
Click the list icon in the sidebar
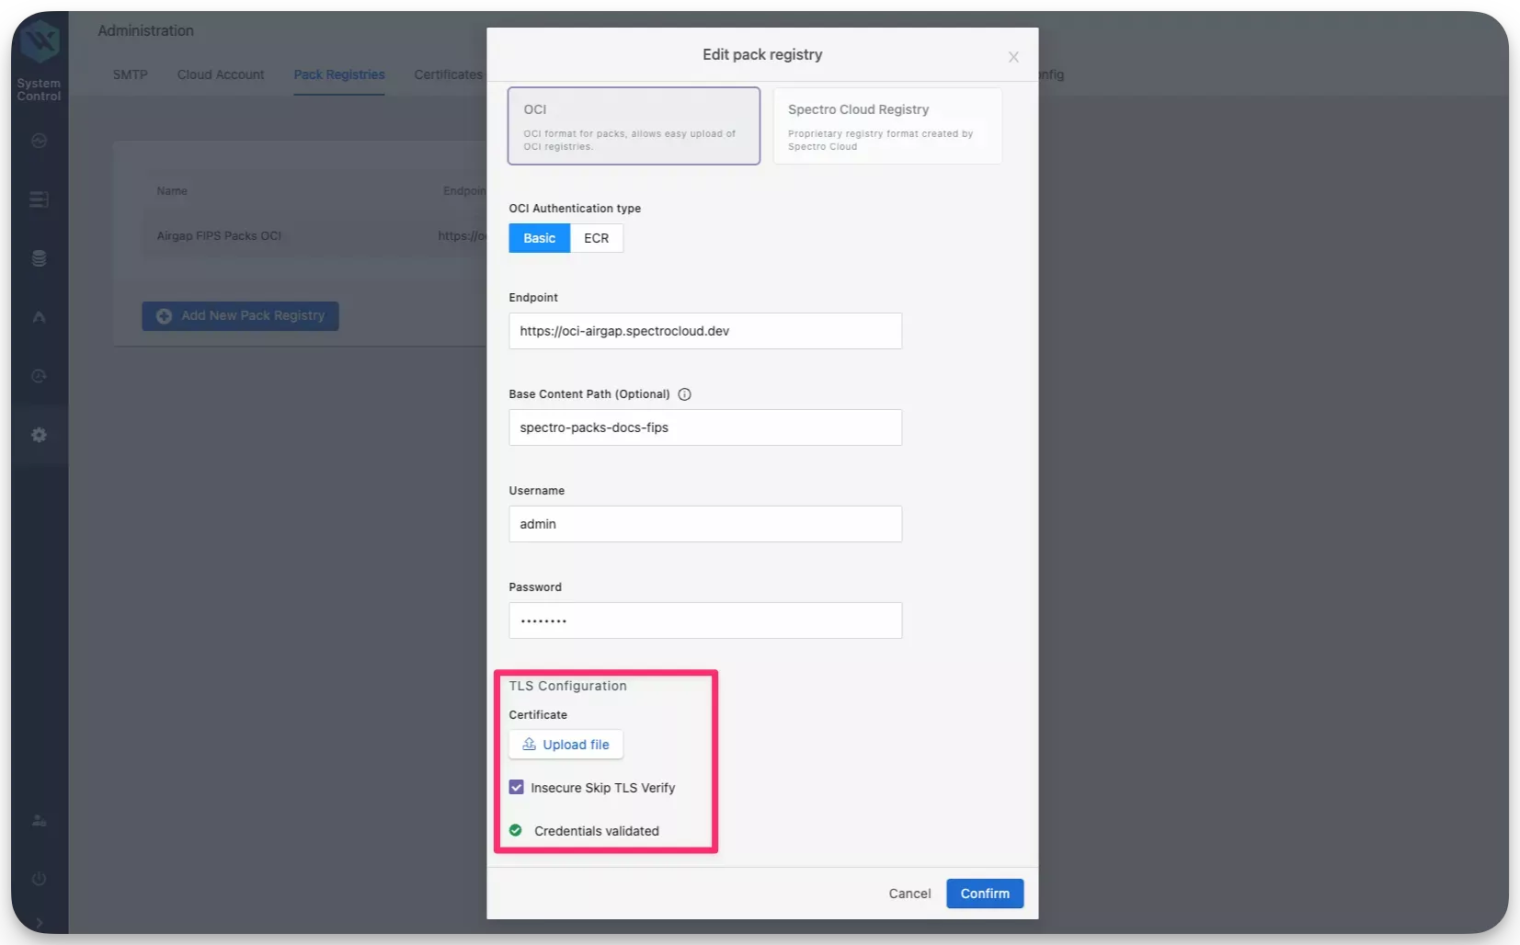tap(39, 199)
